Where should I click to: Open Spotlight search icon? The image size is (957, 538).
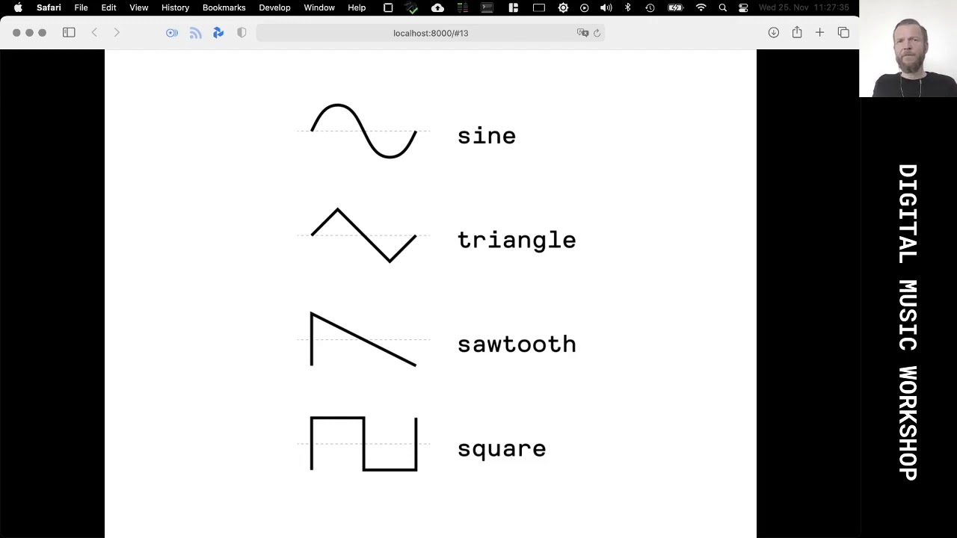722,7
